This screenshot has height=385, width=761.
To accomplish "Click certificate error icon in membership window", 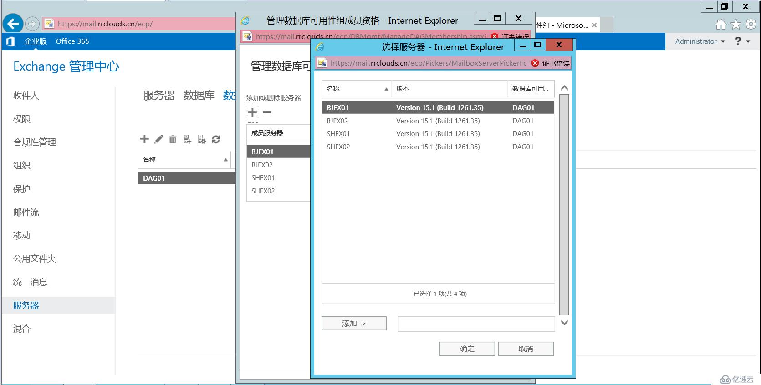I will point(495,36).
